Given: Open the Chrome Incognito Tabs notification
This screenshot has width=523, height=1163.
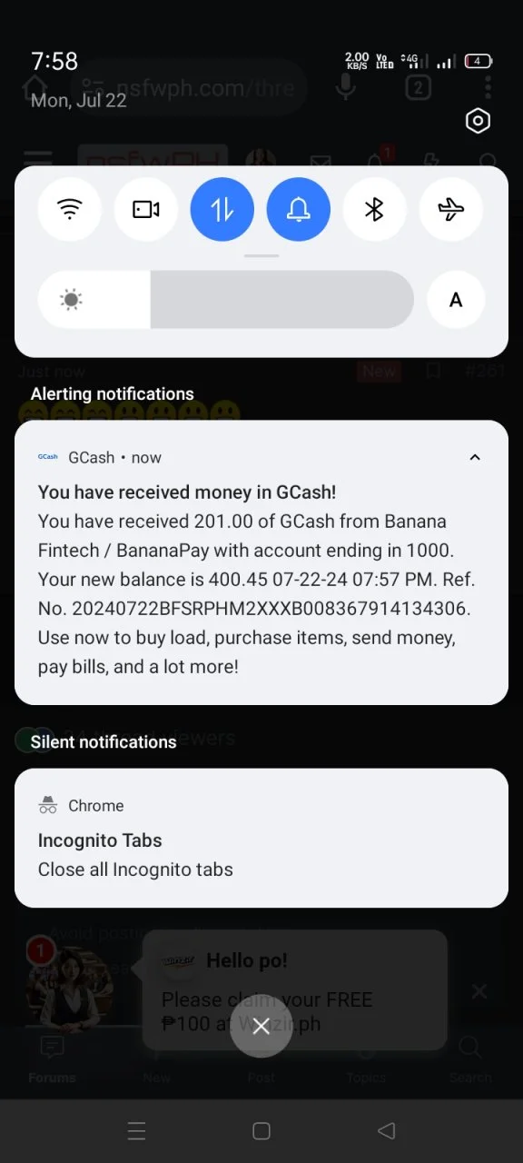Looking at the screenshot, I should pyautogui.click(x=261, y=838).
